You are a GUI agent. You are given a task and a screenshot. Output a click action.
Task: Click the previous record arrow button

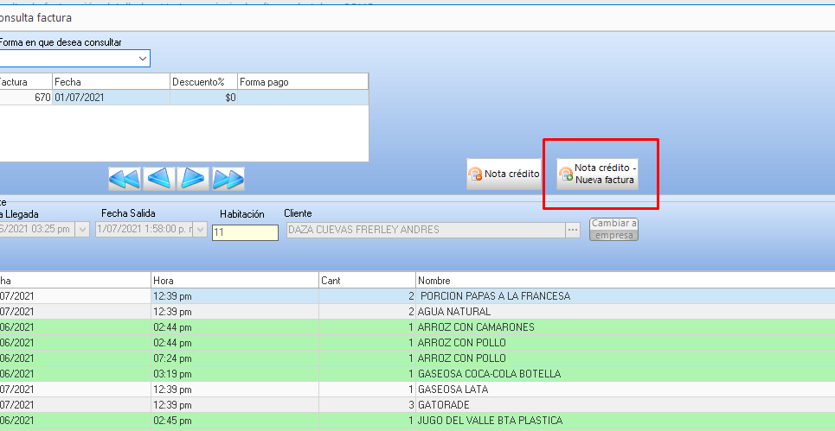point(158,179)
